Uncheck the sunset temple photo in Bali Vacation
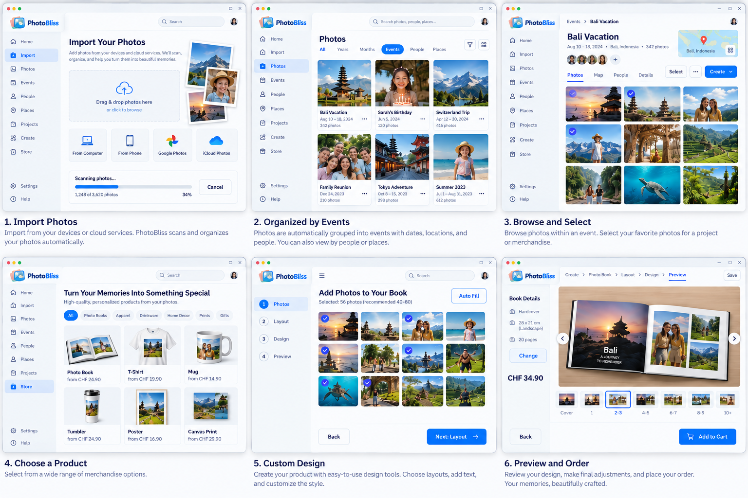Screen dimensions: 748x498 (573, 93)
